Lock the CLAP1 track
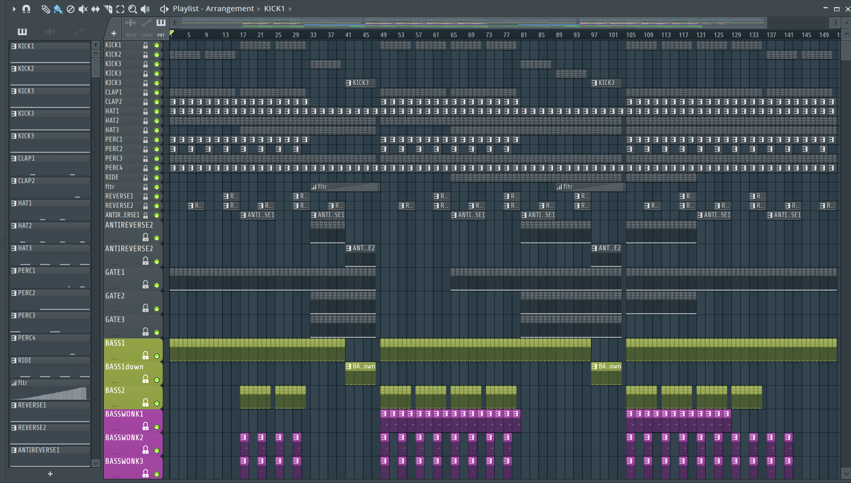 [145, 92]
